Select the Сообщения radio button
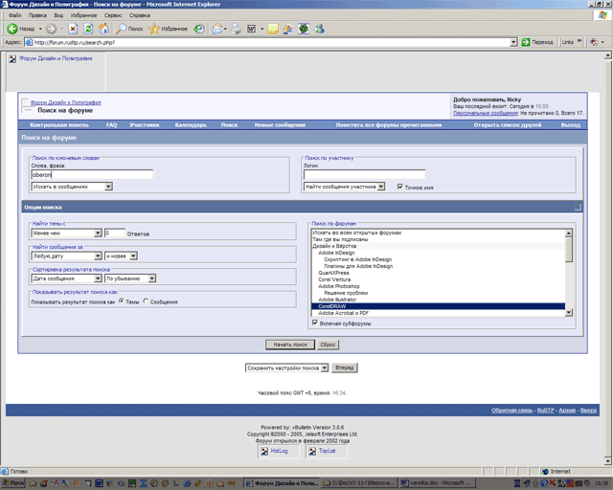 146,301
